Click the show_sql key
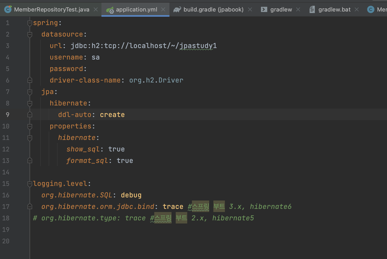 (x=83, y=149)
